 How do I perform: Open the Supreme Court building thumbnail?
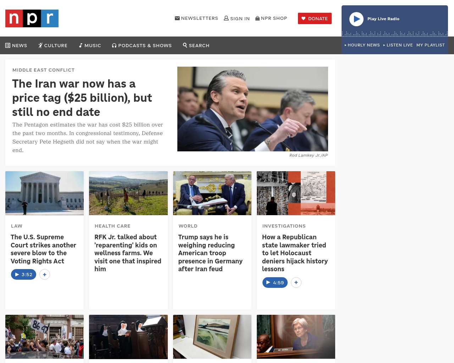tap(45, 193)
